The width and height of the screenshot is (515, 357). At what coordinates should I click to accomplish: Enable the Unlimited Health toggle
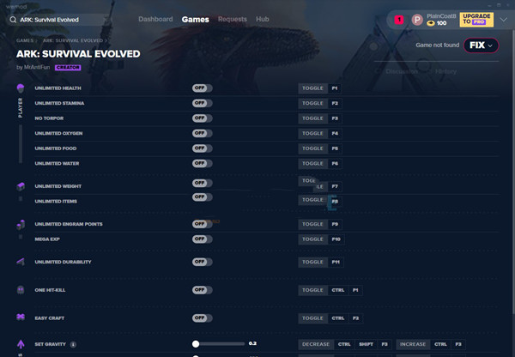click(x=202, y=88)
